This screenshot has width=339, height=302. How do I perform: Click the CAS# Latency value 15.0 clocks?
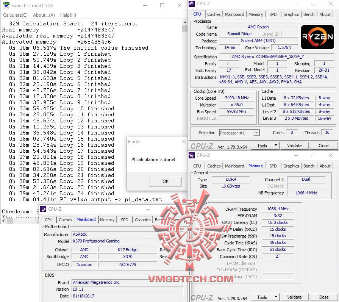click(x=278, y=222)
